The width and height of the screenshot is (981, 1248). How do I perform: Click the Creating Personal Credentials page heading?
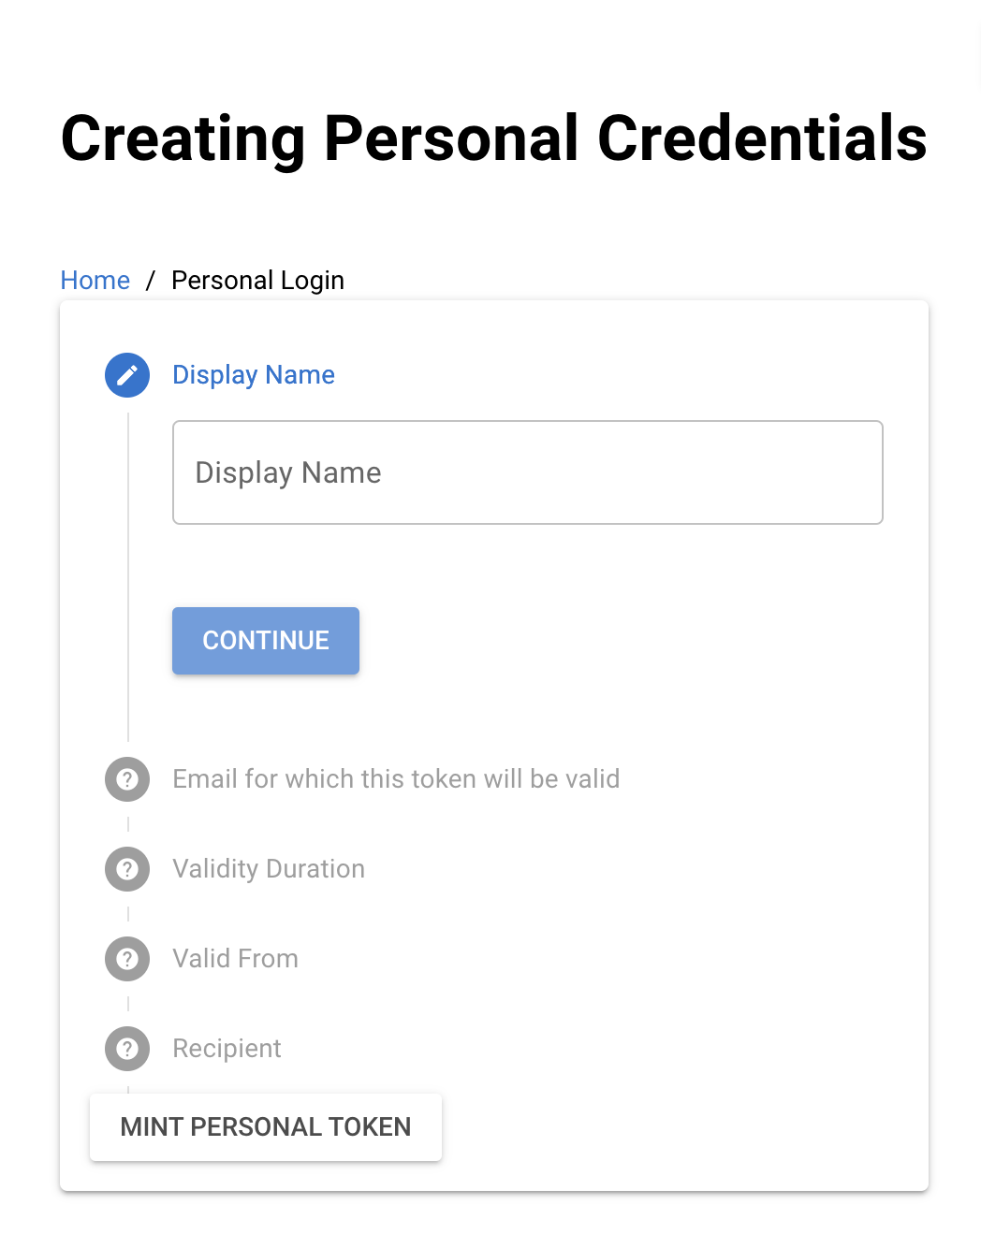pyautogui.click(x=494, y=138)
